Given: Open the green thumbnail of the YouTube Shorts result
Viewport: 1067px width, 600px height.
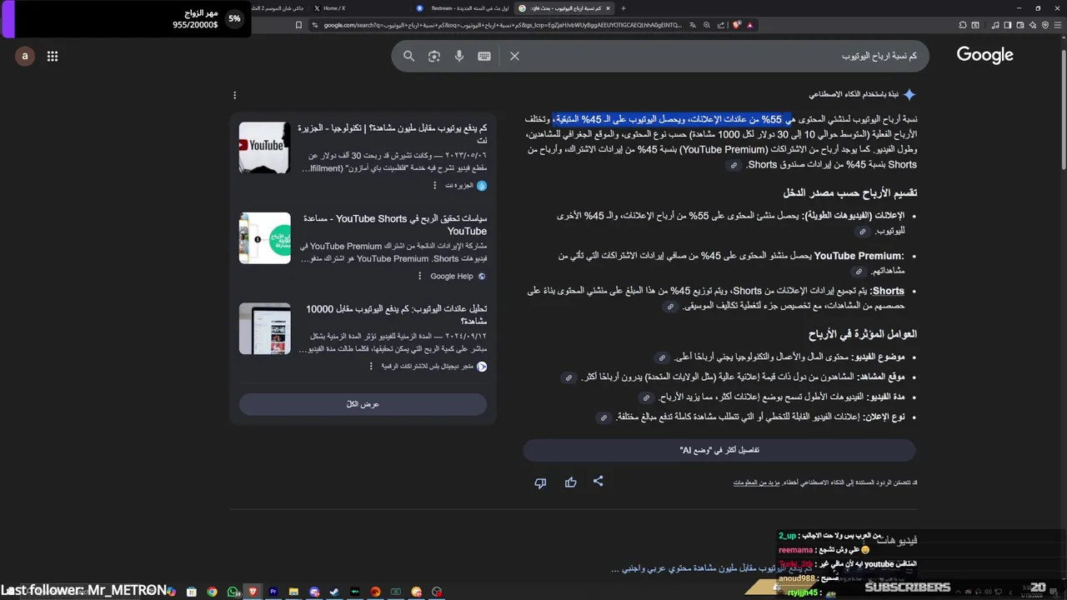Looking at the screenshot, I should (x=264, y=237).
